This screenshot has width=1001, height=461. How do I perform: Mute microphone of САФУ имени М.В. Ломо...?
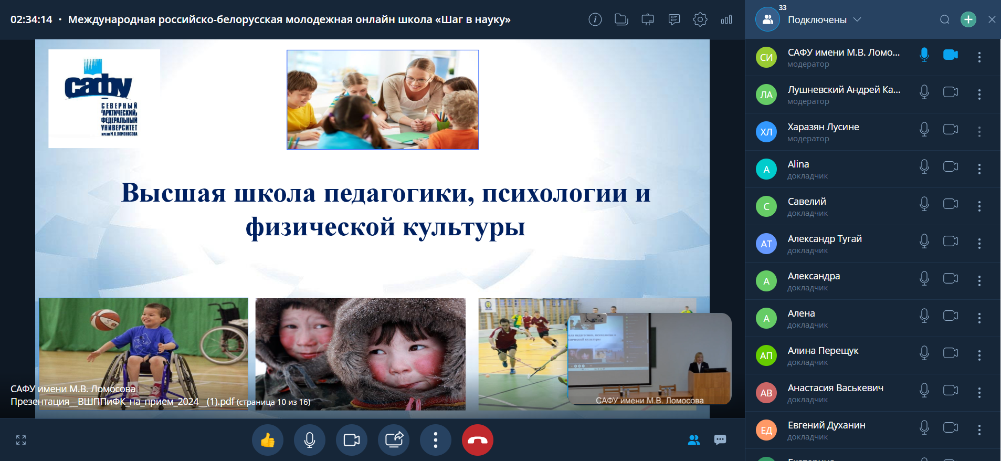(924, 55)
